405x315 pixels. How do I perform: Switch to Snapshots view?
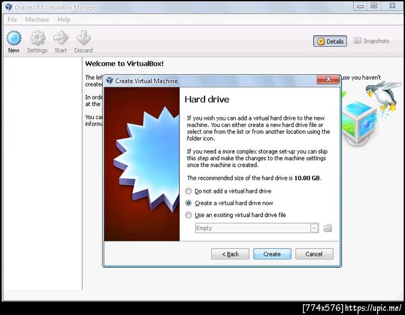coord(371,41)
